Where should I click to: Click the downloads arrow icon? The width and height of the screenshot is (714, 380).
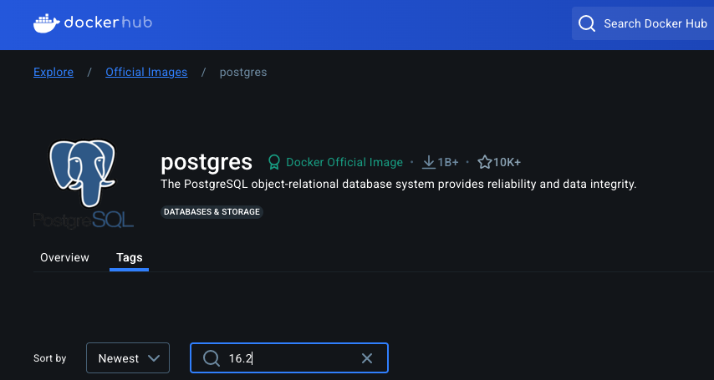coord(429,162)
